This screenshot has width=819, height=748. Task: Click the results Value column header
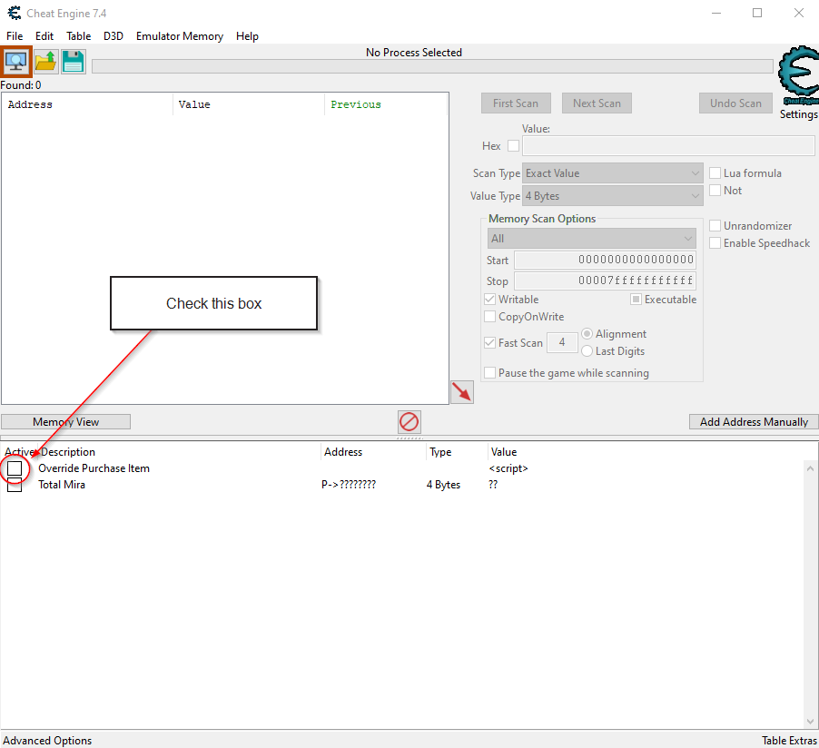pyautogui.click(x=249, y=104)
